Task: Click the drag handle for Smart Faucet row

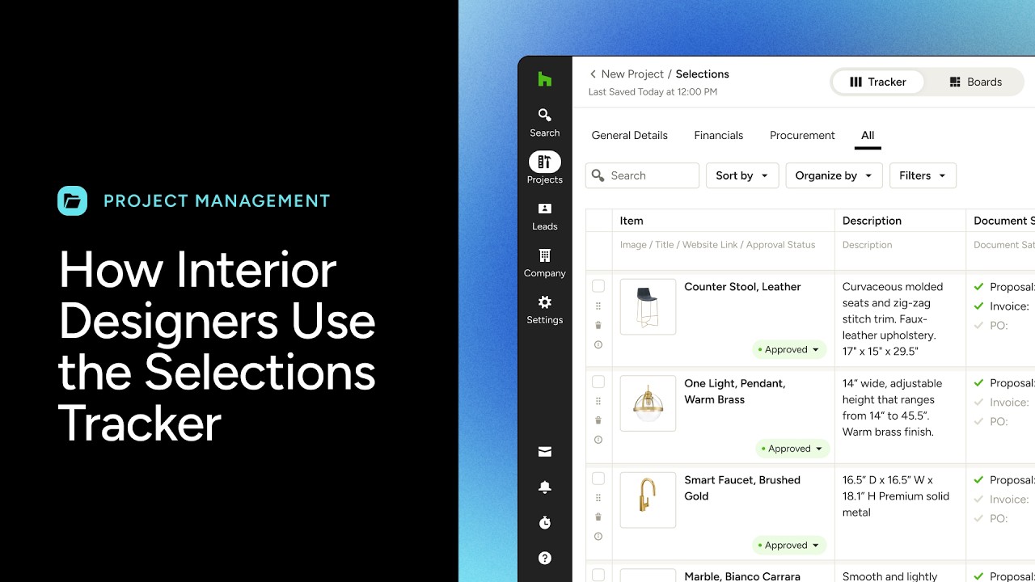Action: (598, 498)
